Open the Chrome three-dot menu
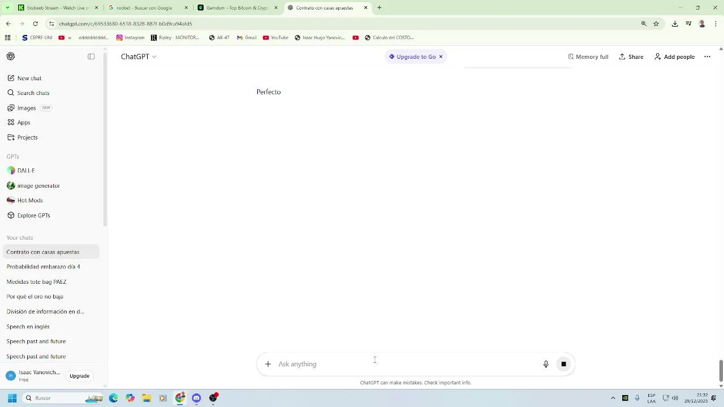 click(716, 24)
